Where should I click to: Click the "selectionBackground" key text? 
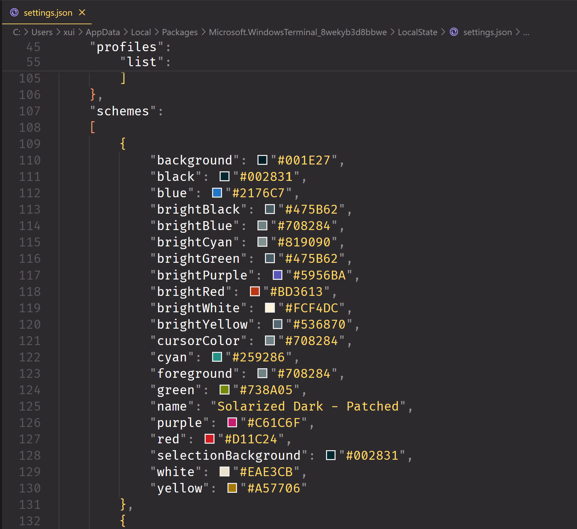click(229, 456)
